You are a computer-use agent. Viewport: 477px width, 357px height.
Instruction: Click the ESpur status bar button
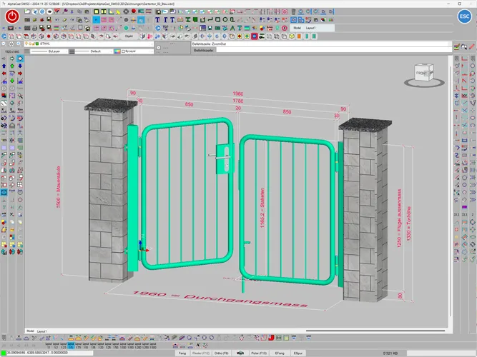pos(298,353)
